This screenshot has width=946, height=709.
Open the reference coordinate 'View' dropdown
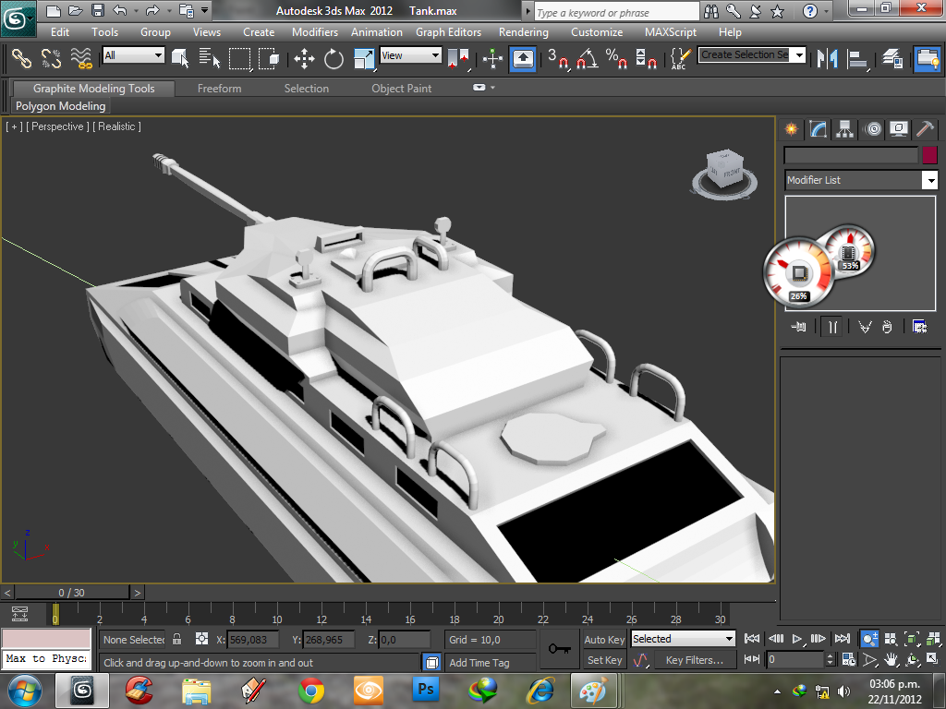[411, 55]
